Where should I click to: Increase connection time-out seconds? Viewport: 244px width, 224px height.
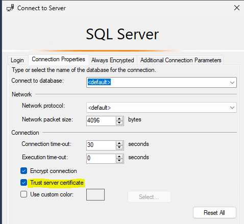(x=119, y=143)
